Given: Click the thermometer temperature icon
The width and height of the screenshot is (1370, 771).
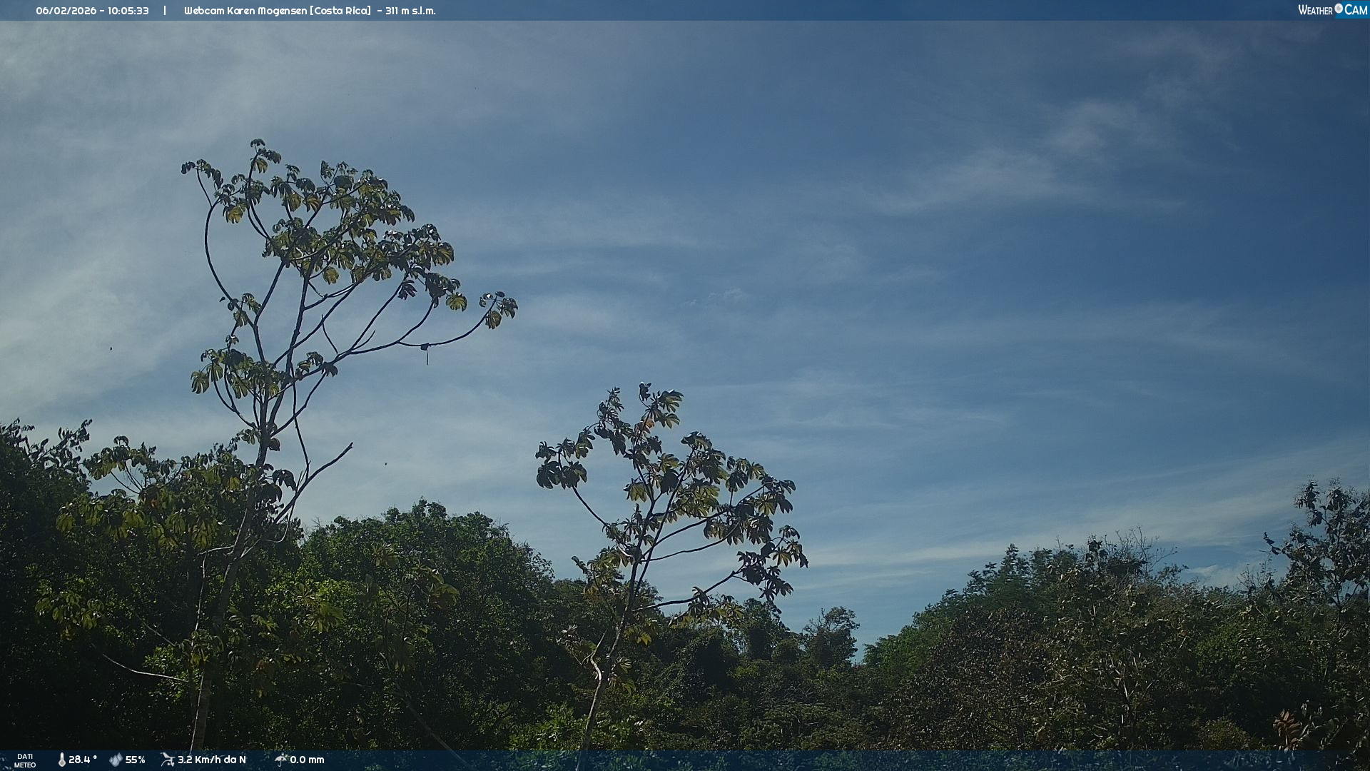Looking at the screenshot, I should coord(61,760).
